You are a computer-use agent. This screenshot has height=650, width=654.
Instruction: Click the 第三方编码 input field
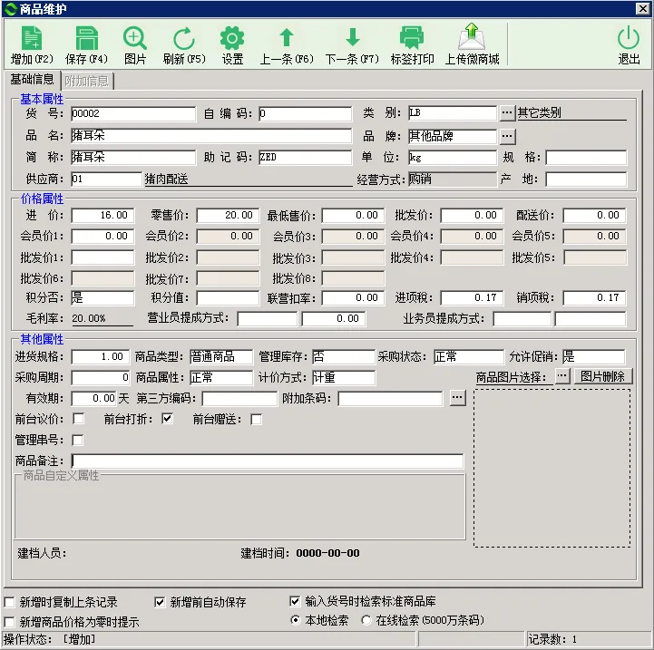(x=239, y=399)
